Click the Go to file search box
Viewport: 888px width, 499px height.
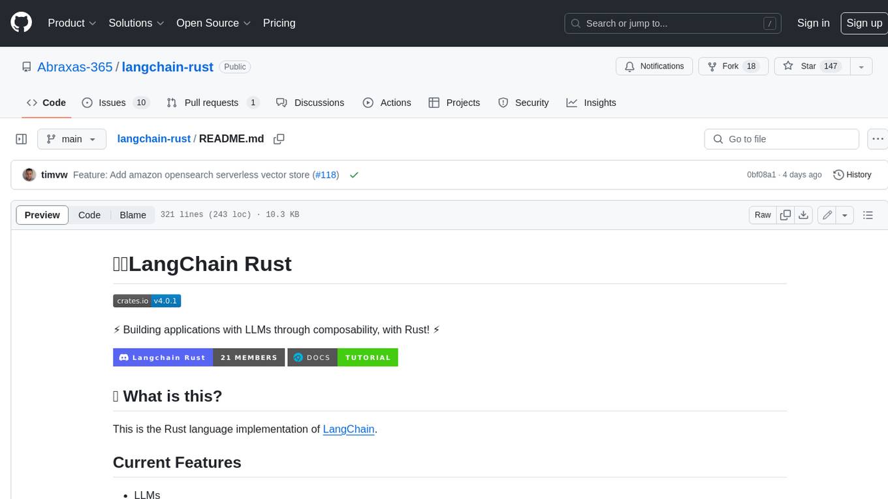[x=782, y=139]
